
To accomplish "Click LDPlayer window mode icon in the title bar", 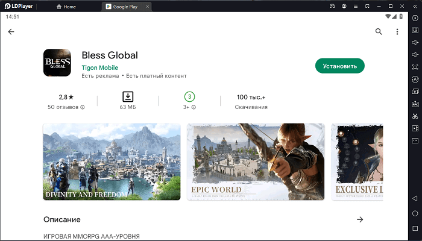I will click(x=367, y=6).
